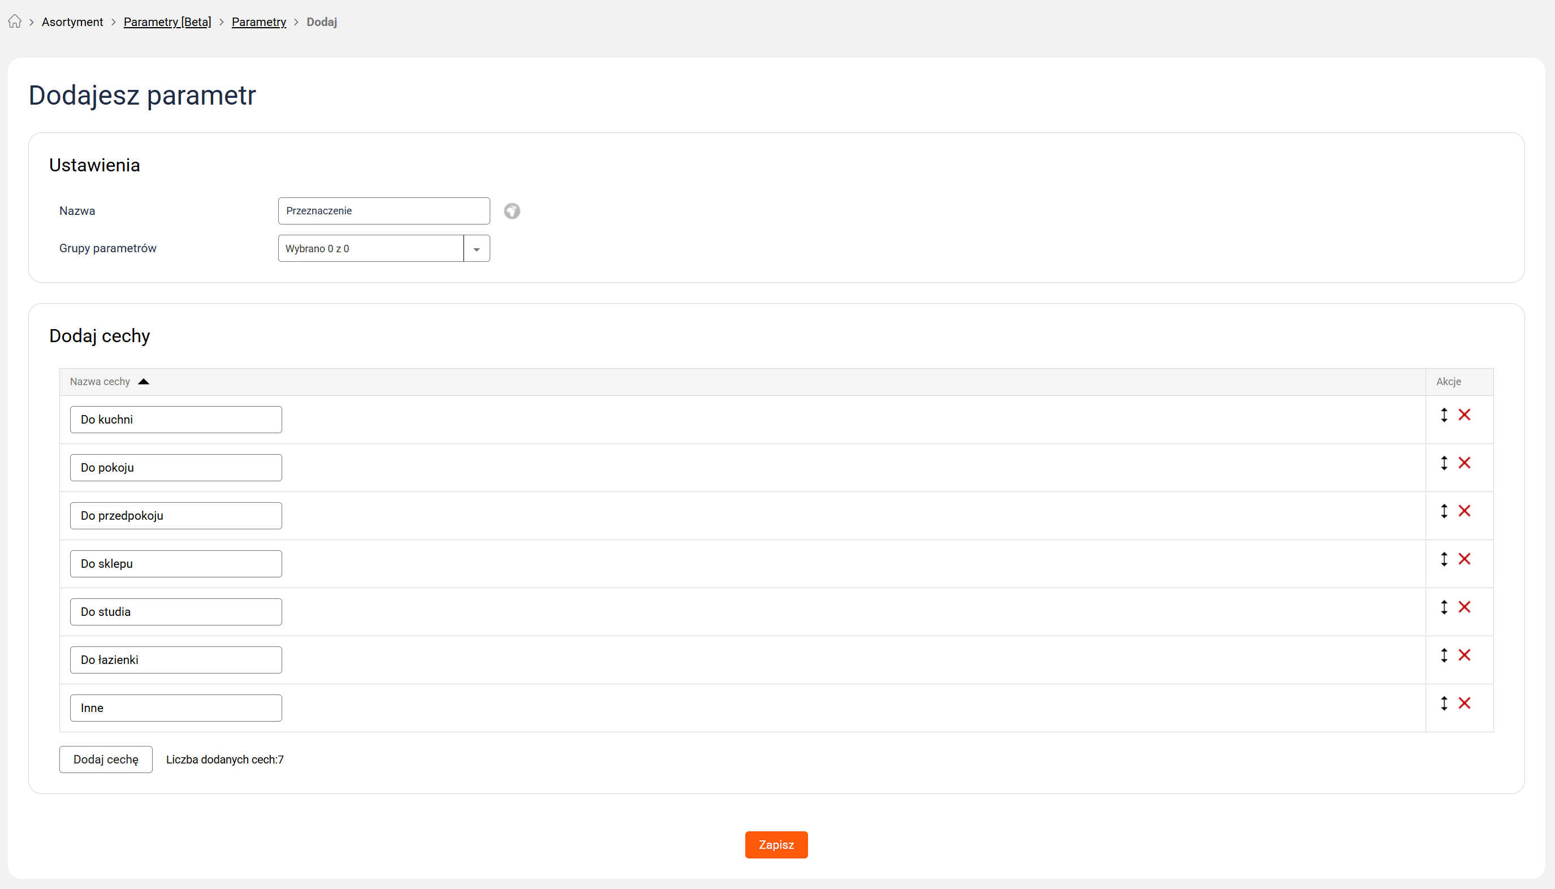The image size is (1555, 889).
Task: Click the Asortyment breadcrumb item
Action: tap(72, 22)
